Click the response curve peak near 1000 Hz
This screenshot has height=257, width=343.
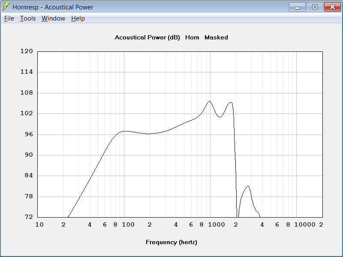(x=209, y=102)
